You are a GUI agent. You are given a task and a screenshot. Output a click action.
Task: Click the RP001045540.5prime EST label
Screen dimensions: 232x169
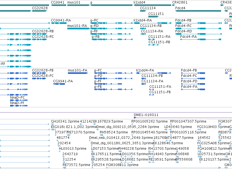[149, 132]
